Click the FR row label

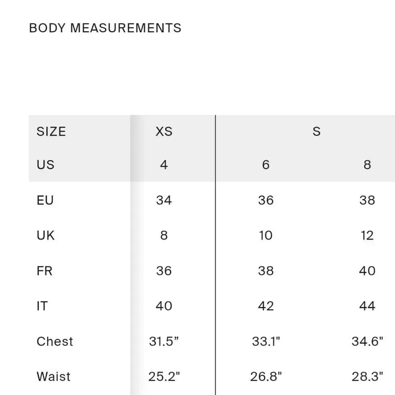[44, 271]
